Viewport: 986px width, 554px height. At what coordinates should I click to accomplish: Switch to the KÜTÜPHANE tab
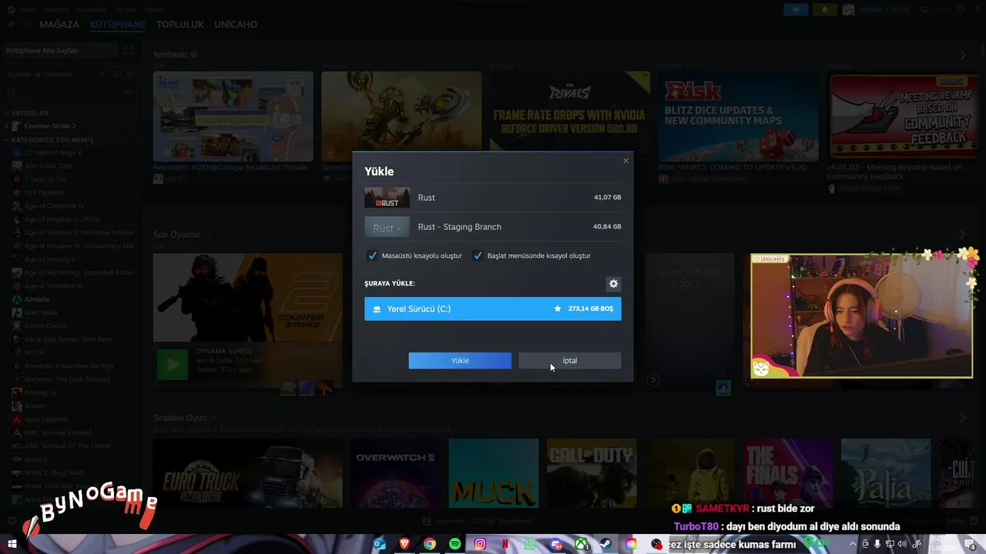(x=118, y=25)
